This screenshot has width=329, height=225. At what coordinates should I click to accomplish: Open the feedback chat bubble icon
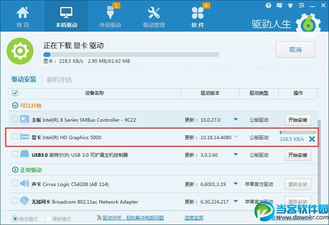click(279, 5)
